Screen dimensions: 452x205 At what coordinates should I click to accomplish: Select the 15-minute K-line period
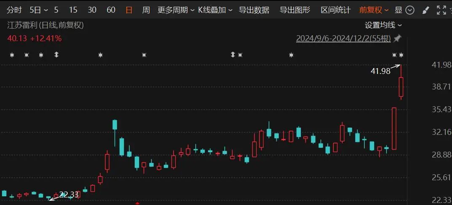point(73,11)
